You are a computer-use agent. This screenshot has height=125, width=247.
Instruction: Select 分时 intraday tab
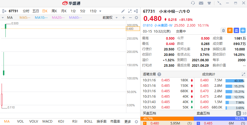[26, 11]
